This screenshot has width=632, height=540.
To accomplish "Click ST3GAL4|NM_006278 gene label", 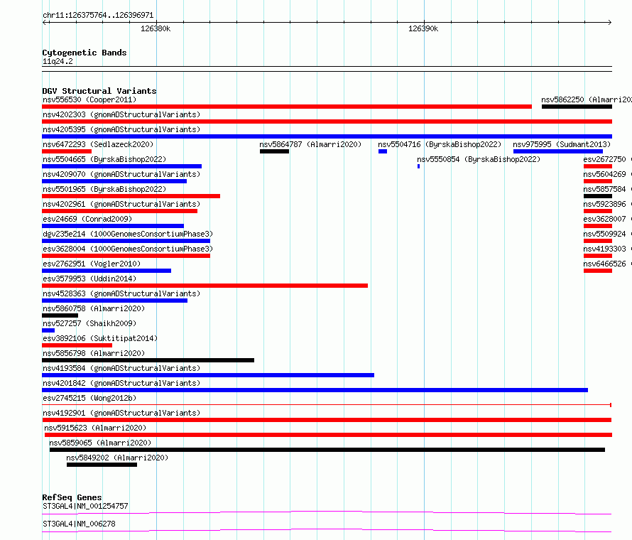I will 79,524.
